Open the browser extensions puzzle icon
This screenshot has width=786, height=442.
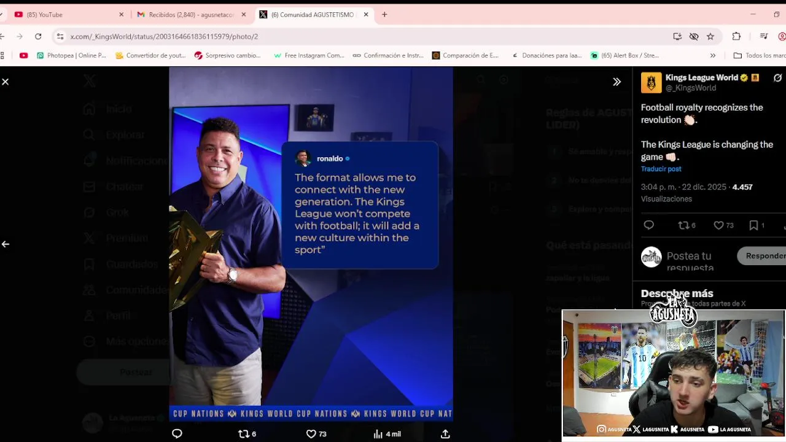736,37
